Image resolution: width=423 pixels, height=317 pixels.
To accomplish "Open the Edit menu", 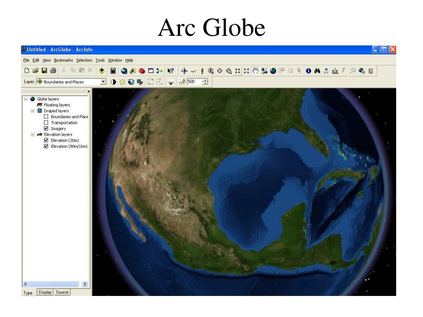I will pyautogui.click(x=36, y=60).
